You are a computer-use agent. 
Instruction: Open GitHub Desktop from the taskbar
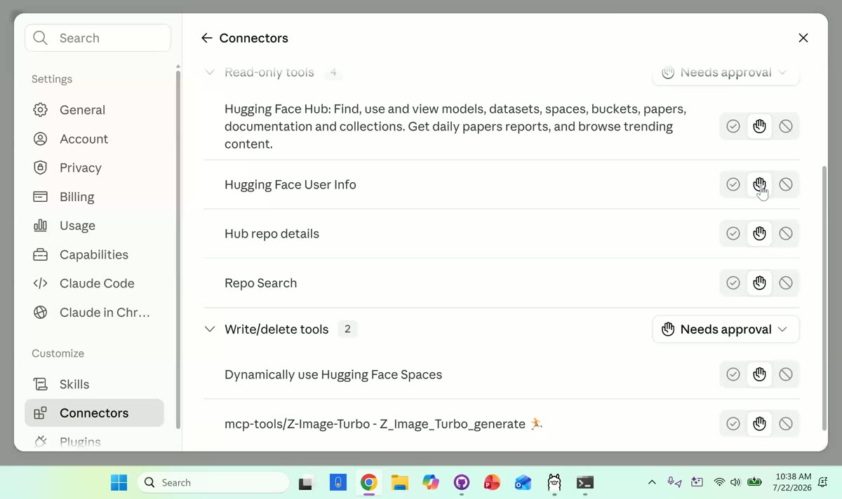click(462, 482)
